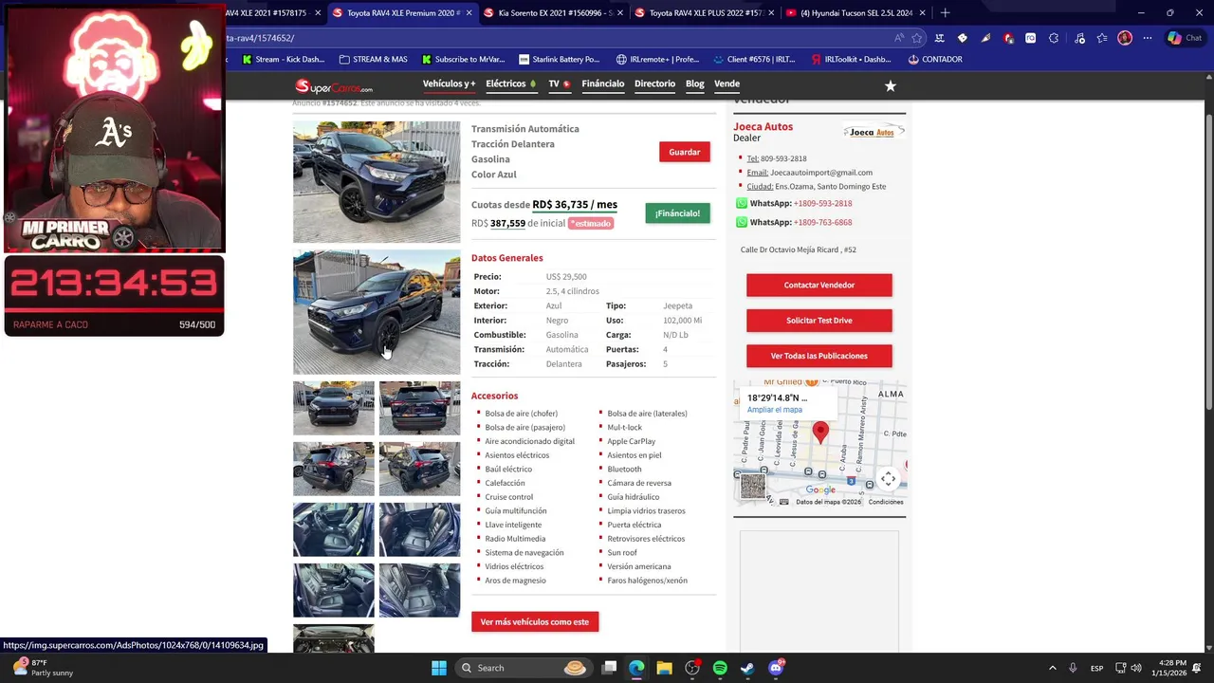
Task: Click the map pan control icon
Action: click(888, 479)
